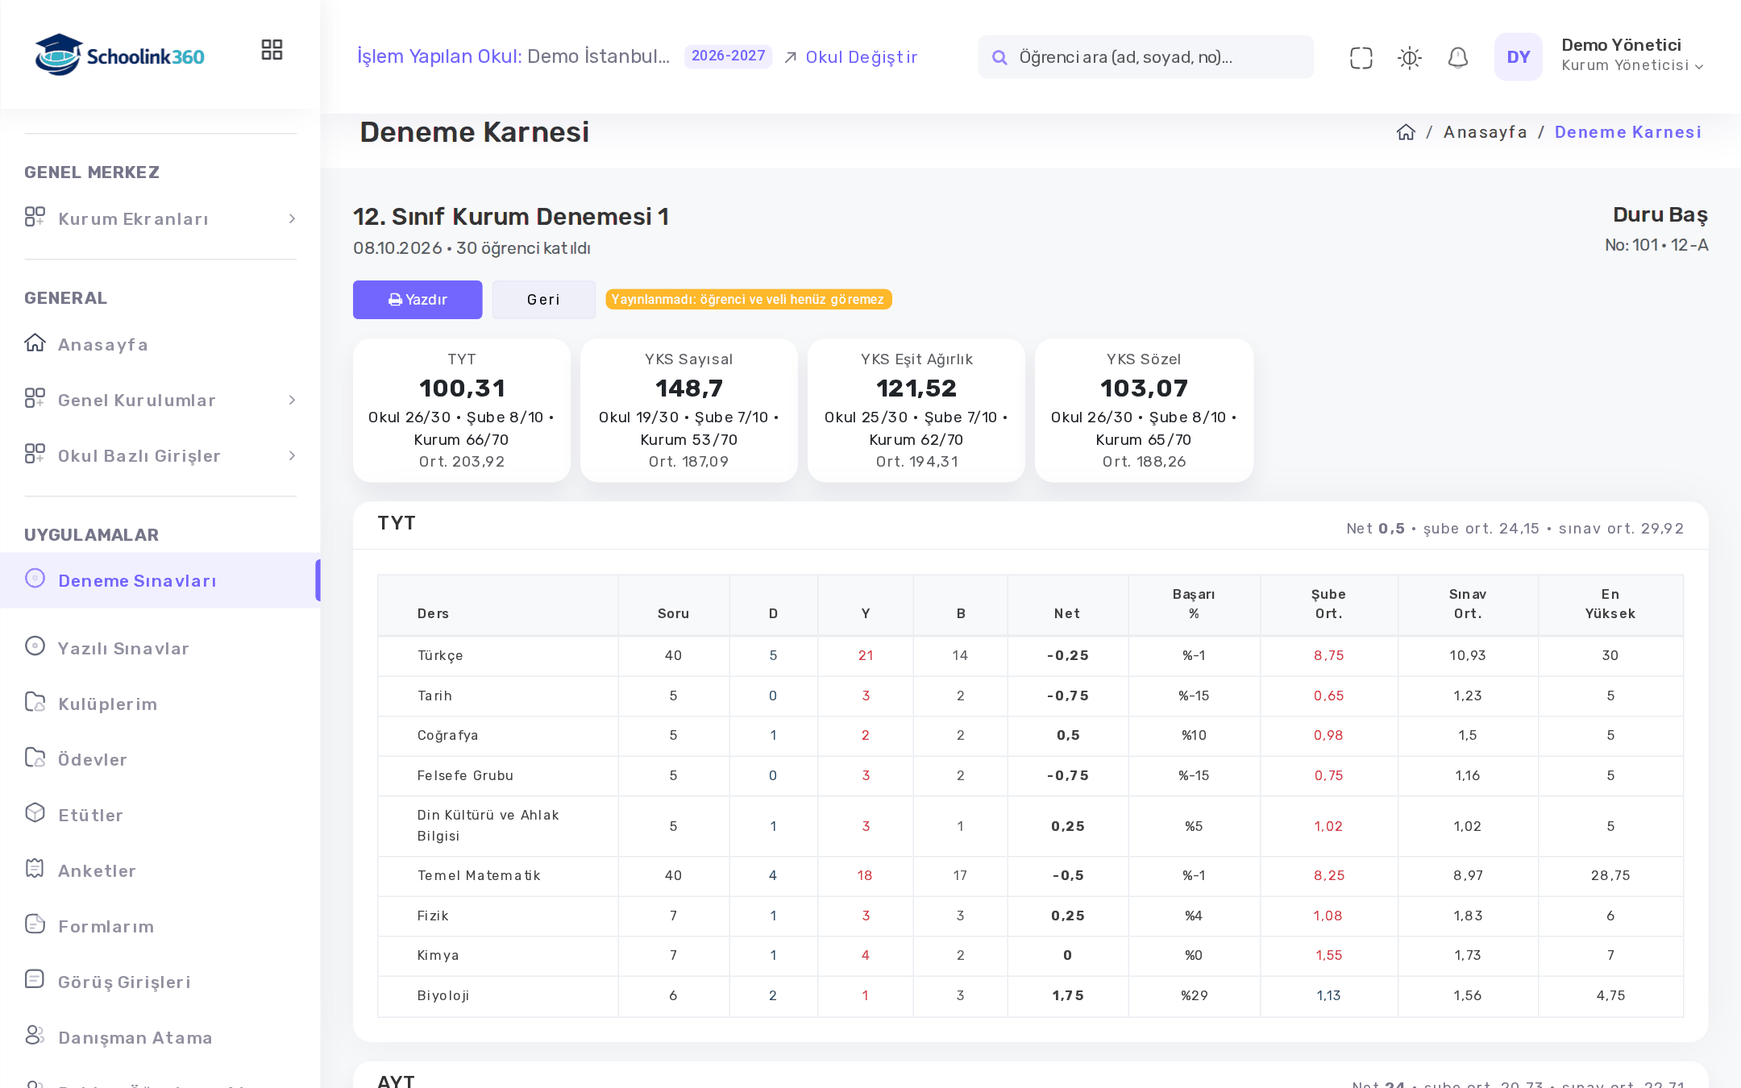Expand the Kurum Ekranları chevron
Image resolution: width=1741 pixels, height=1088 pixels.
click(x=292, y=219)
